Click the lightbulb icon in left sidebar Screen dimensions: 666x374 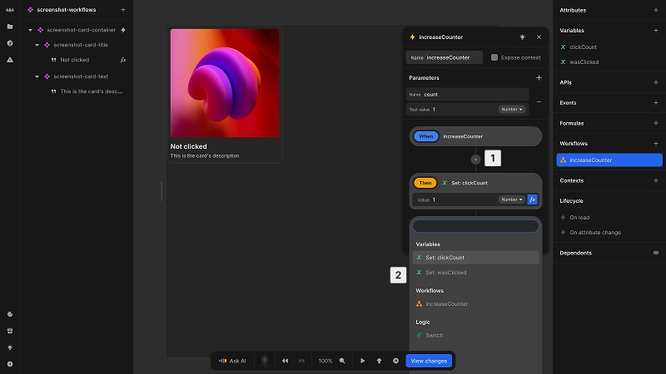pyautogui.click(x=10, y=347)
